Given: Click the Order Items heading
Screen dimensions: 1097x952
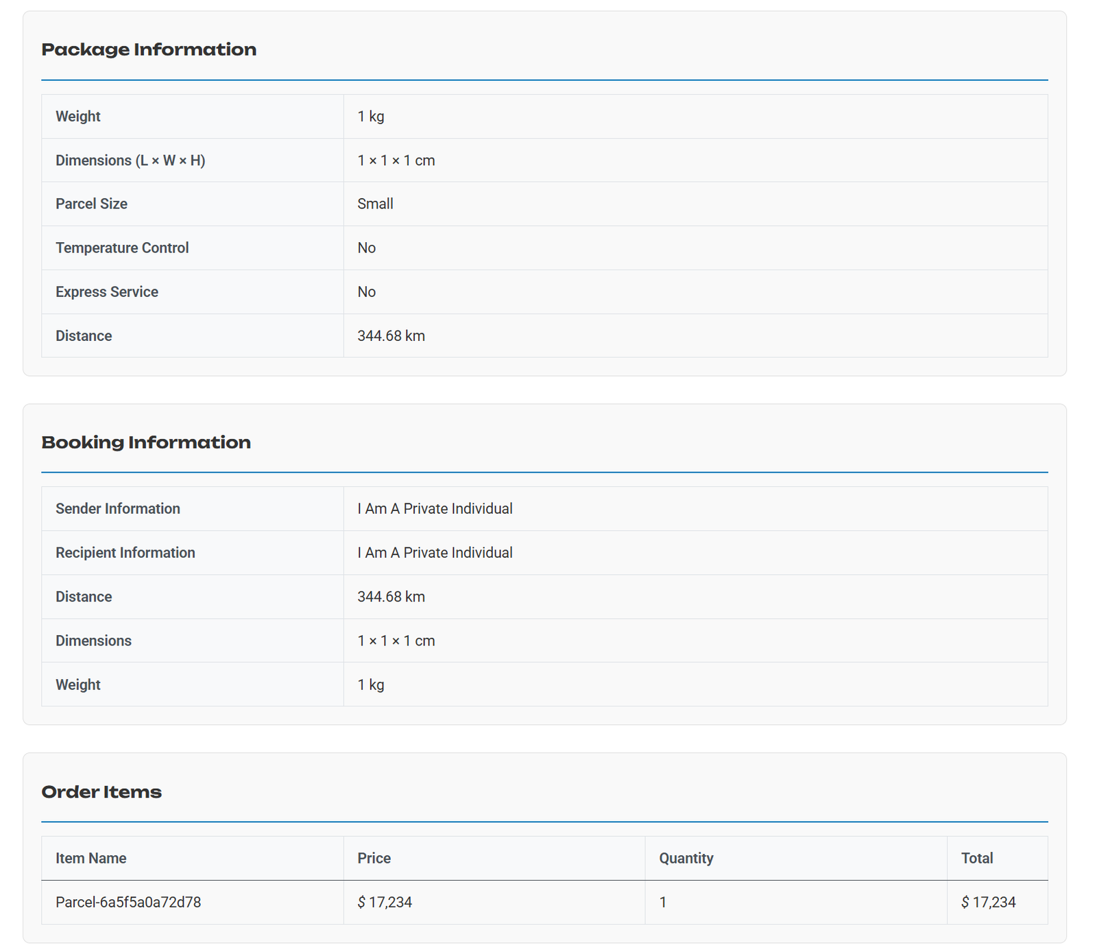Looking at the screenshot, I should click(101, 792).
